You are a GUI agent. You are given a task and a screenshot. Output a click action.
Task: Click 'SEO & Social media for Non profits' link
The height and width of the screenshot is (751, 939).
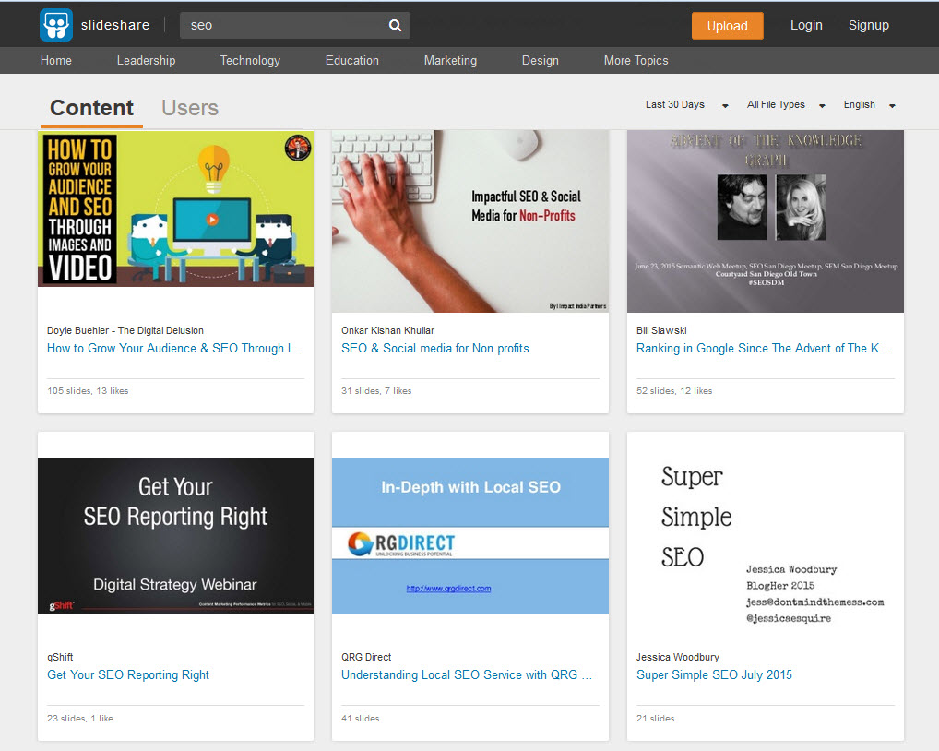[435, 349]
